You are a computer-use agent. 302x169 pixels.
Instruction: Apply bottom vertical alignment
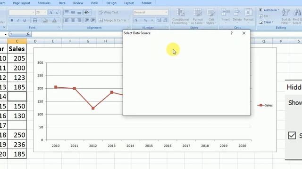click(x=79, y=12)
